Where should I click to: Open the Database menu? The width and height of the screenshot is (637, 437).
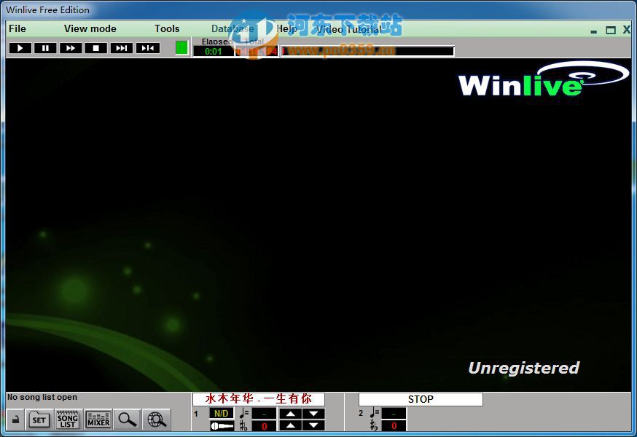232,28
